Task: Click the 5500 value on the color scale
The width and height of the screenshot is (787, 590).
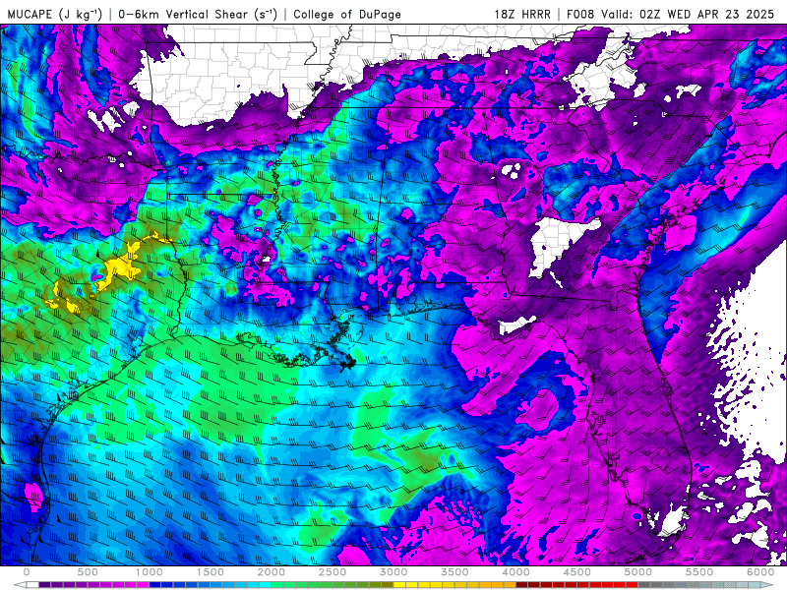Action: [699, 572]
